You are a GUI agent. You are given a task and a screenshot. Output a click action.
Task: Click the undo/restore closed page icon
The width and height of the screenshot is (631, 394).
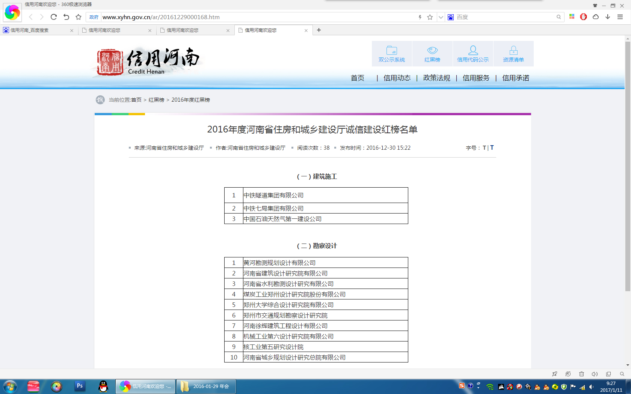pyautogui.click(x=66, y=17)
